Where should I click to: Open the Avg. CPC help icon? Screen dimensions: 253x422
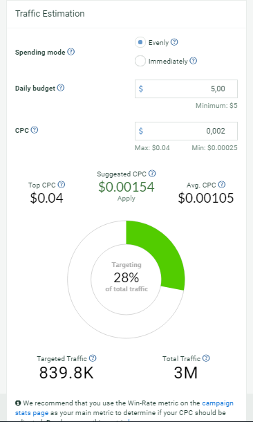(x=222, y=185)
